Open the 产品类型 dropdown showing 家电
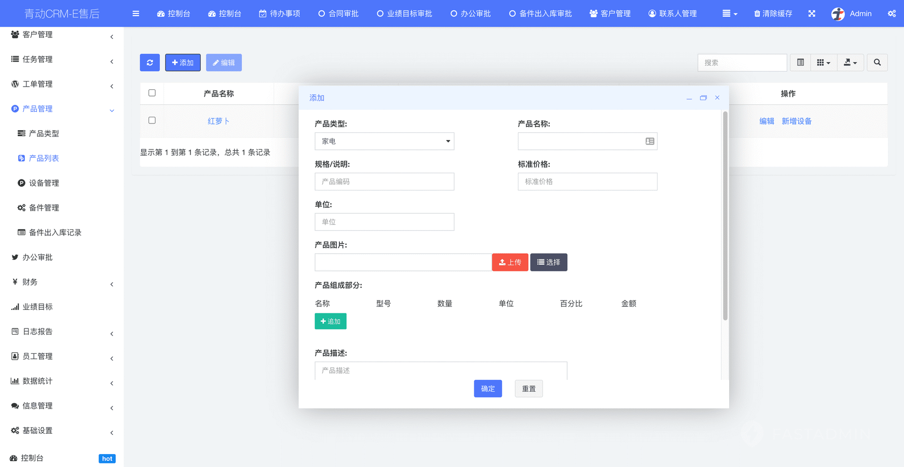 pyautogui.click(x=384, y=141)
